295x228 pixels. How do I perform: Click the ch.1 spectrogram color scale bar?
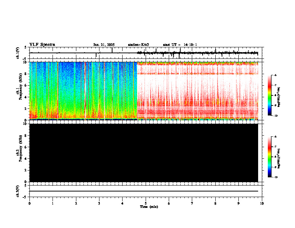[270, 95]
